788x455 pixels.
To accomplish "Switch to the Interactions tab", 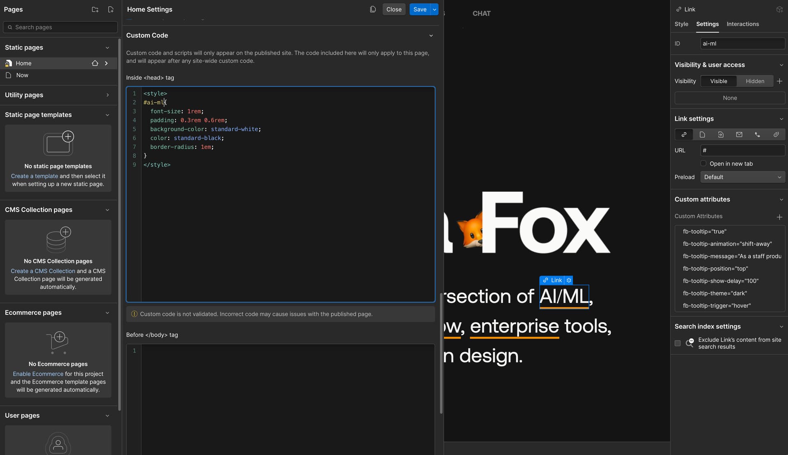I will (x=743, y=24).
